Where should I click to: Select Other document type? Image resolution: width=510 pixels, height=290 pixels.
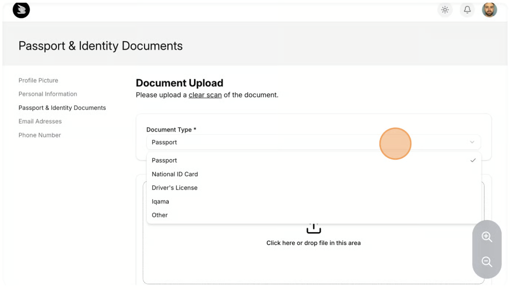[x=160, y=215]
